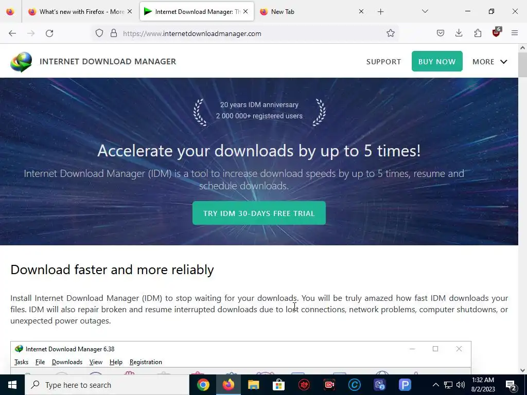Screen dimensions: 527x395
Task: Open the Extensions puzzle icon
Action: 478,33
